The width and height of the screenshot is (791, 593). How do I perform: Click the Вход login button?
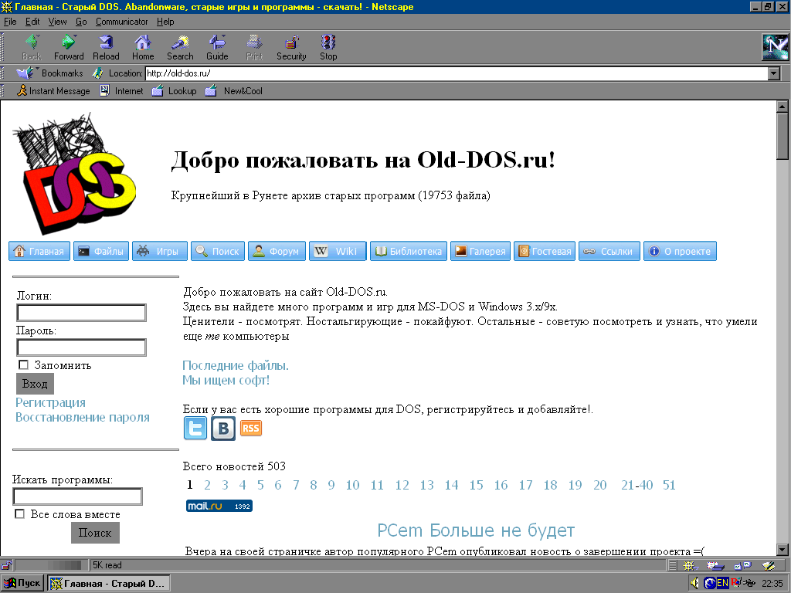(x=35, y=384)
